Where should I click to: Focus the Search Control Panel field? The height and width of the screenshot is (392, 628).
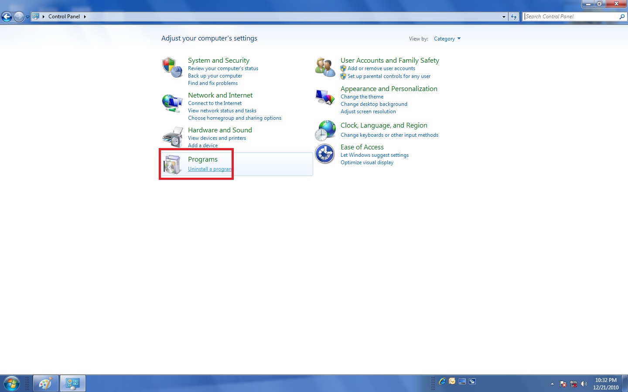click(x=570, y=17)
